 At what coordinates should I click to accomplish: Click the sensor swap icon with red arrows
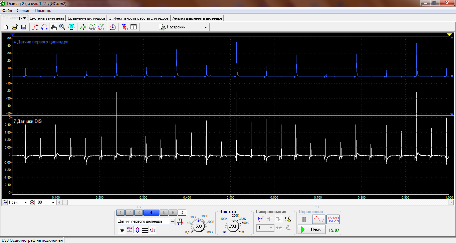point(180,221)
